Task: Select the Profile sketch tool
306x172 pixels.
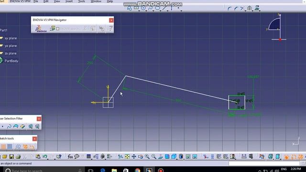Action: point(129,8)
